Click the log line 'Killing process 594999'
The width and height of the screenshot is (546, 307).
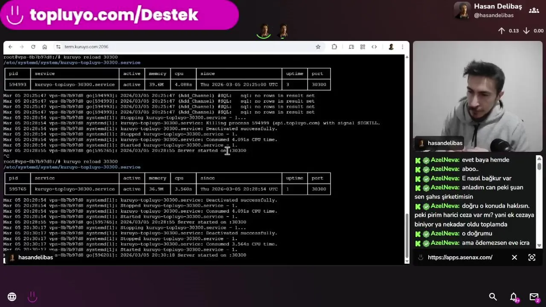[192, 123]
